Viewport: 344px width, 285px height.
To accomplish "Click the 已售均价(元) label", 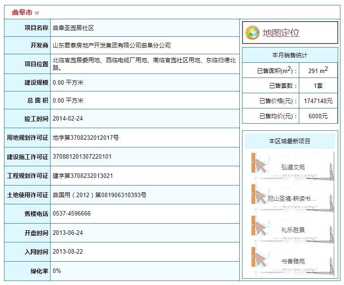I will [x=278, y=116].
